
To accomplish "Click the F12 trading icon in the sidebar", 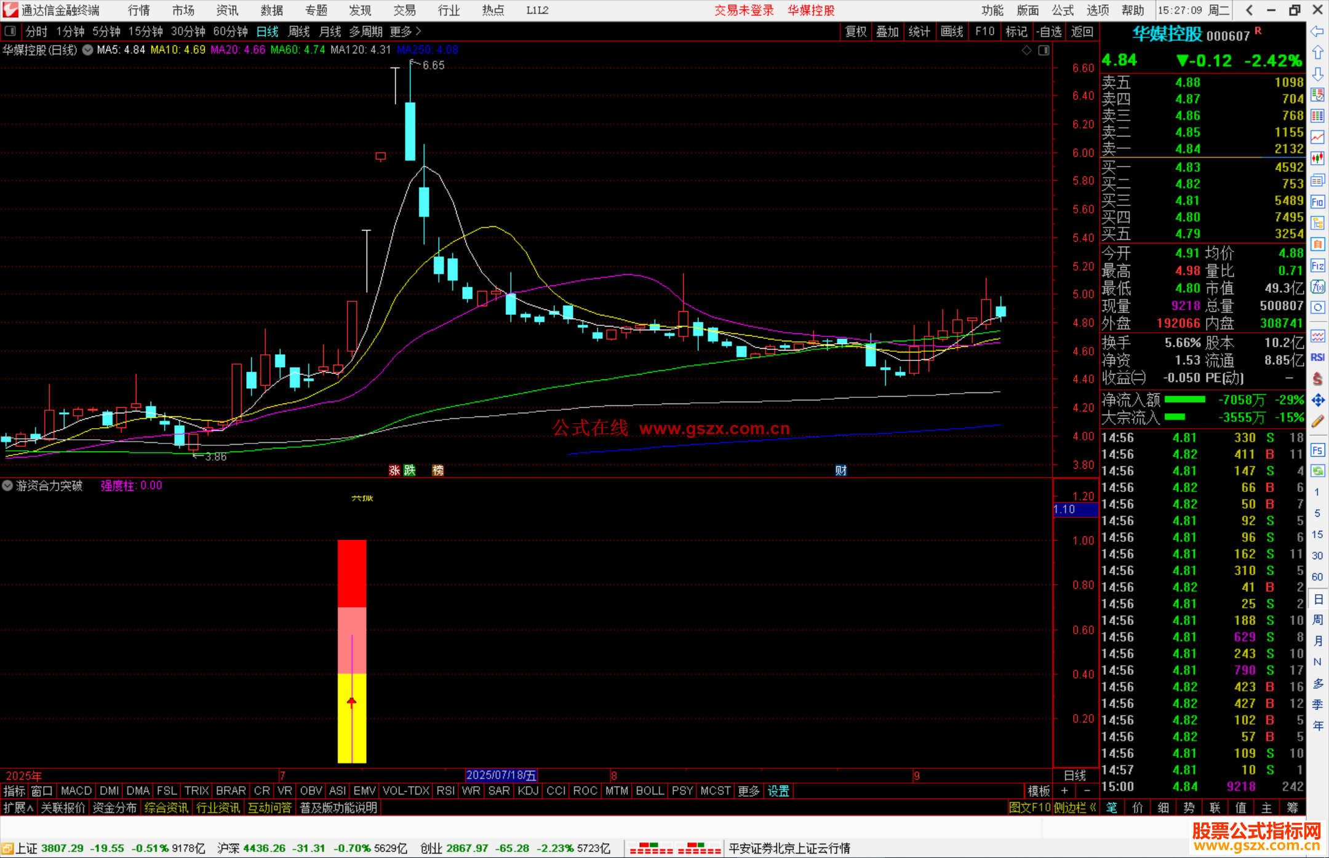I will (x=1317, y=266).
